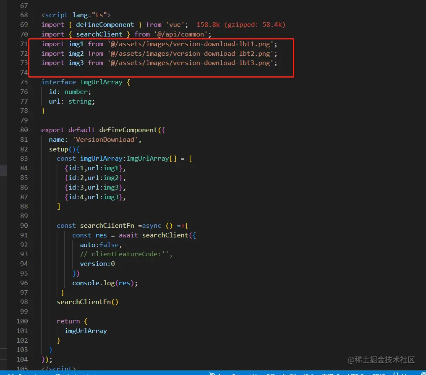426x375 pixels.
Task: Click searchClientFn in the async declaration
Action: (x=107, y=226)
